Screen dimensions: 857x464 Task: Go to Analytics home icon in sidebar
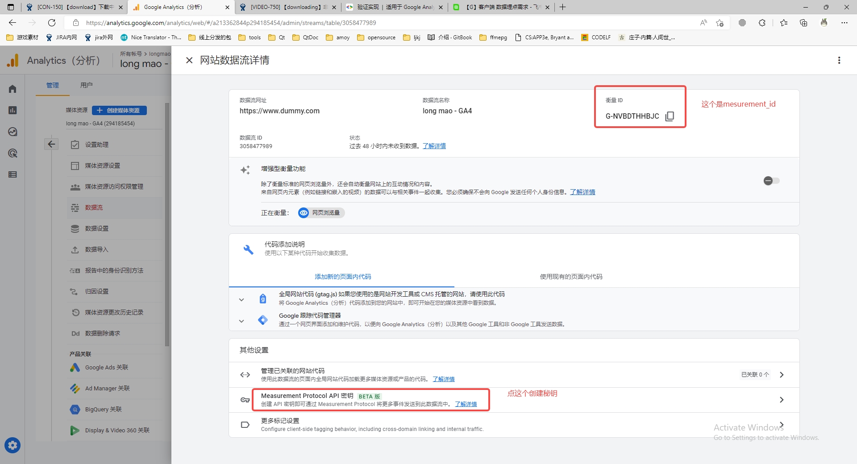click(12, 89)
